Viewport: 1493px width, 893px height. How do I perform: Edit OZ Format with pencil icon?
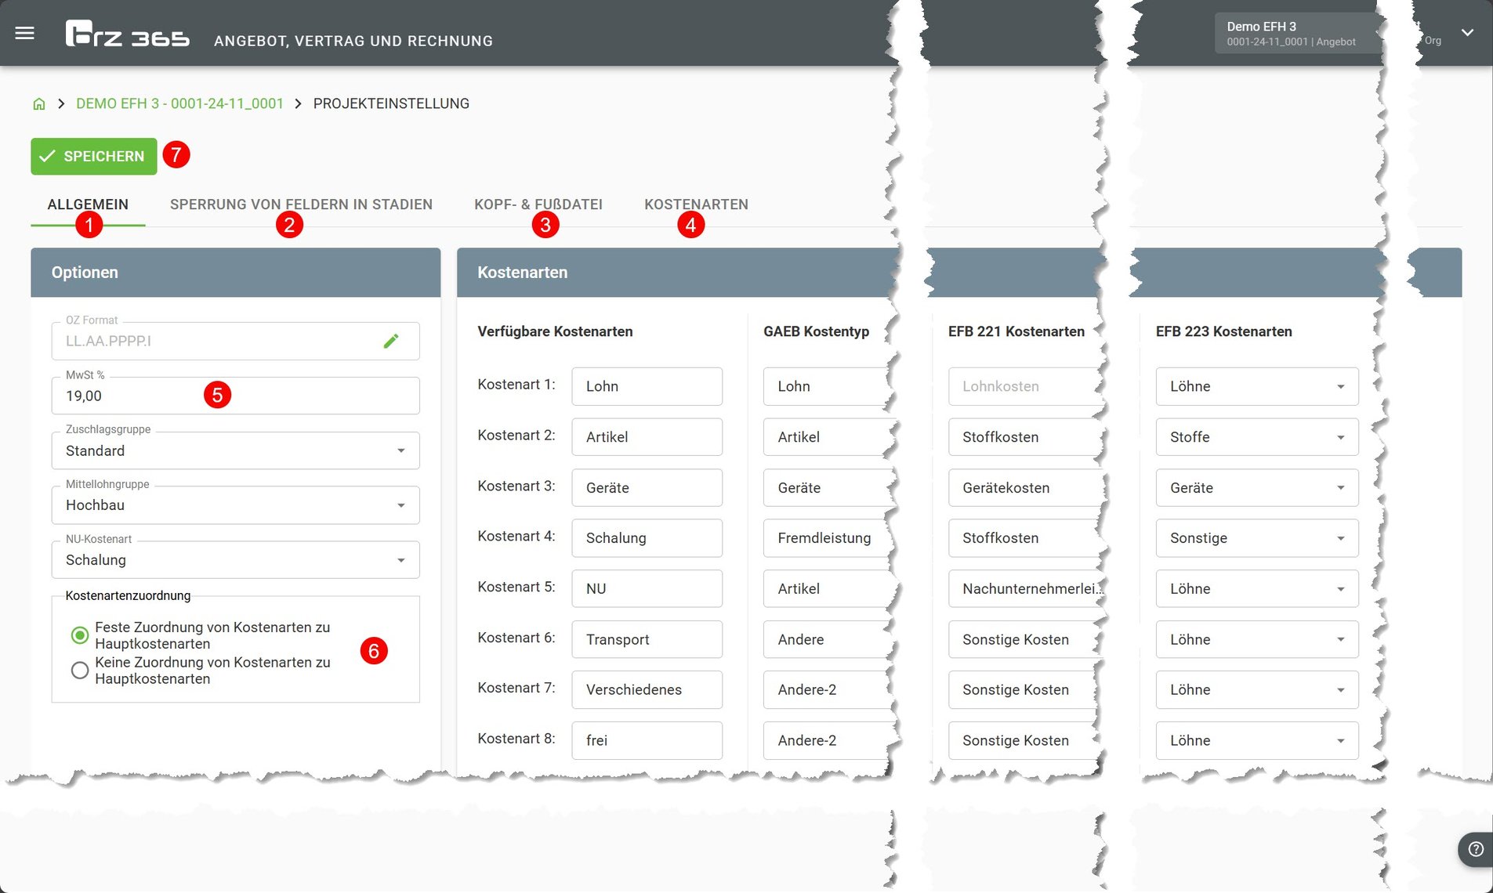390,341
